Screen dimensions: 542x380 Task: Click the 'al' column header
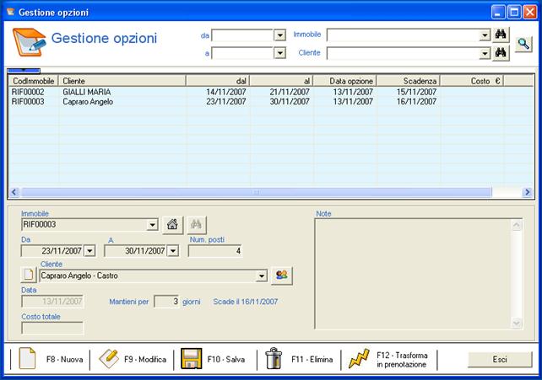[x=281, y=81]
